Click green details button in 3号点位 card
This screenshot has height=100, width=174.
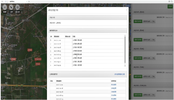138,40
